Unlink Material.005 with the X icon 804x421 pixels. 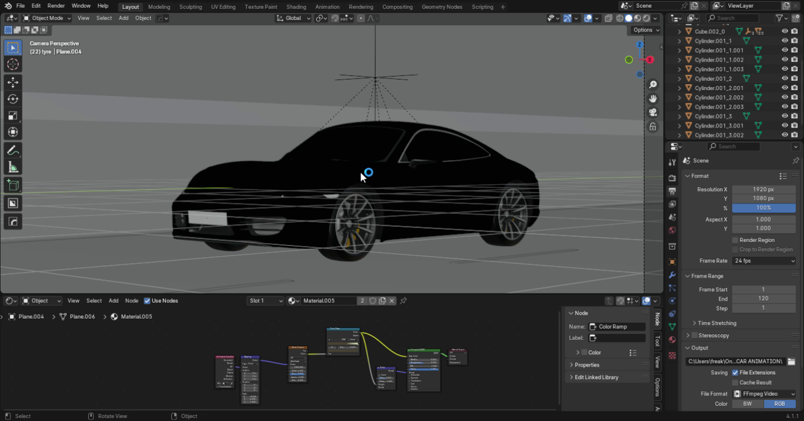pos(392,301)
